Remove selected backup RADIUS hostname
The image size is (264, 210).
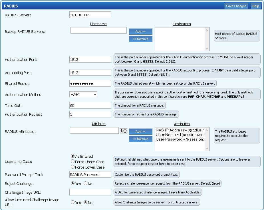pyautogui.click(x=141, y=39)
